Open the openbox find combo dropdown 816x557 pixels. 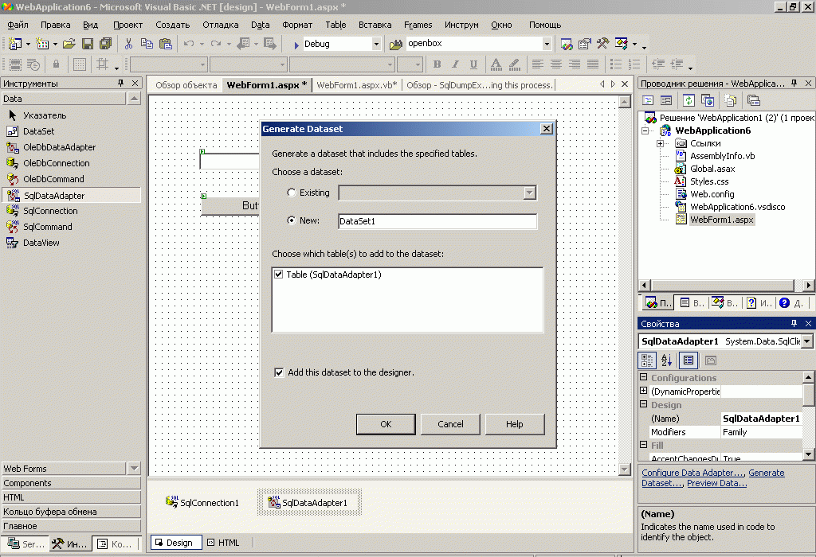547,45
